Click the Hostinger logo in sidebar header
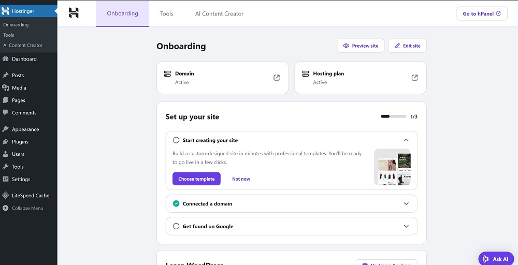The image size is (518, 265). click(5, 11)
